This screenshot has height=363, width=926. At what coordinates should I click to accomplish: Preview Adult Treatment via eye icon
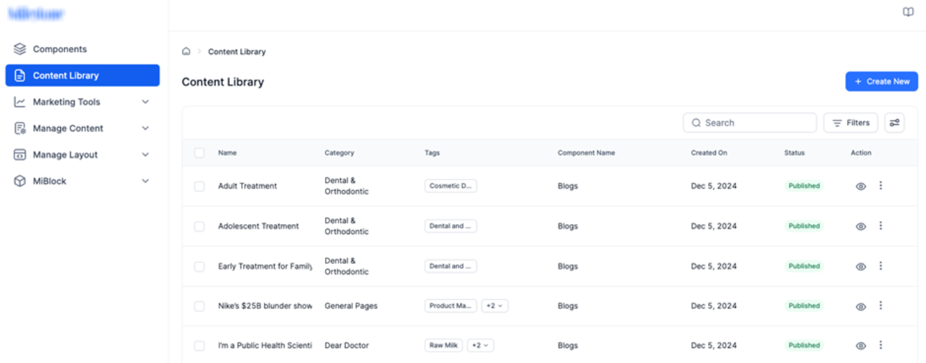pyautogui.click(x=861, y=186)
